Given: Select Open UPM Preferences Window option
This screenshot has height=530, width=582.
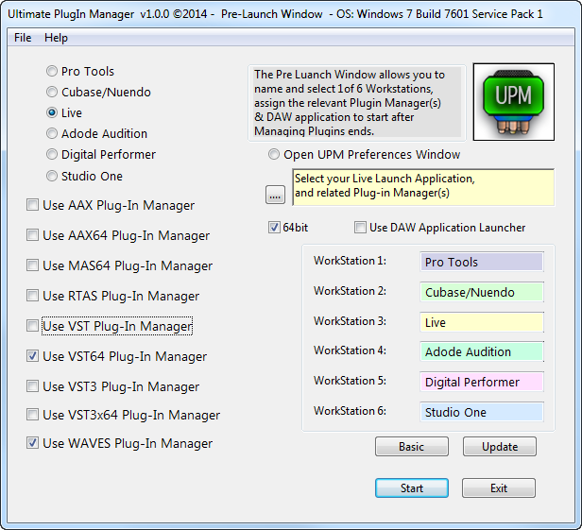Looking at the screenshot, I should 274,154.
